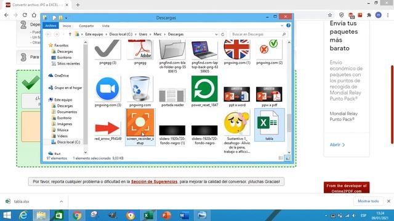Open Sitios recientes in sidebar

(68, 64)
